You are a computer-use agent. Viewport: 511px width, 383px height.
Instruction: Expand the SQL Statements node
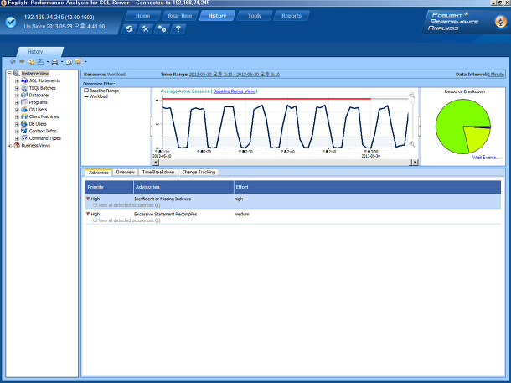coord(17,80)
